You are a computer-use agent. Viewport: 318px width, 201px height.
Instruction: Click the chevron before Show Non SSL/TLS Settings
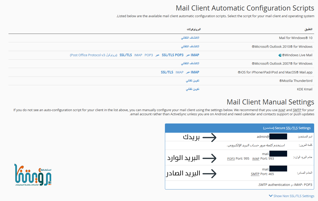tap(271, 196)
